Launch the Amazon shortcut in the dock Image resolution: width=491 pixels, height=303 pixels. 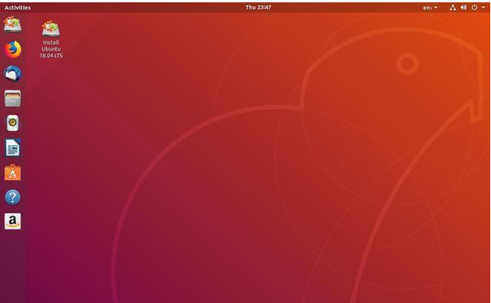point(13,221)
